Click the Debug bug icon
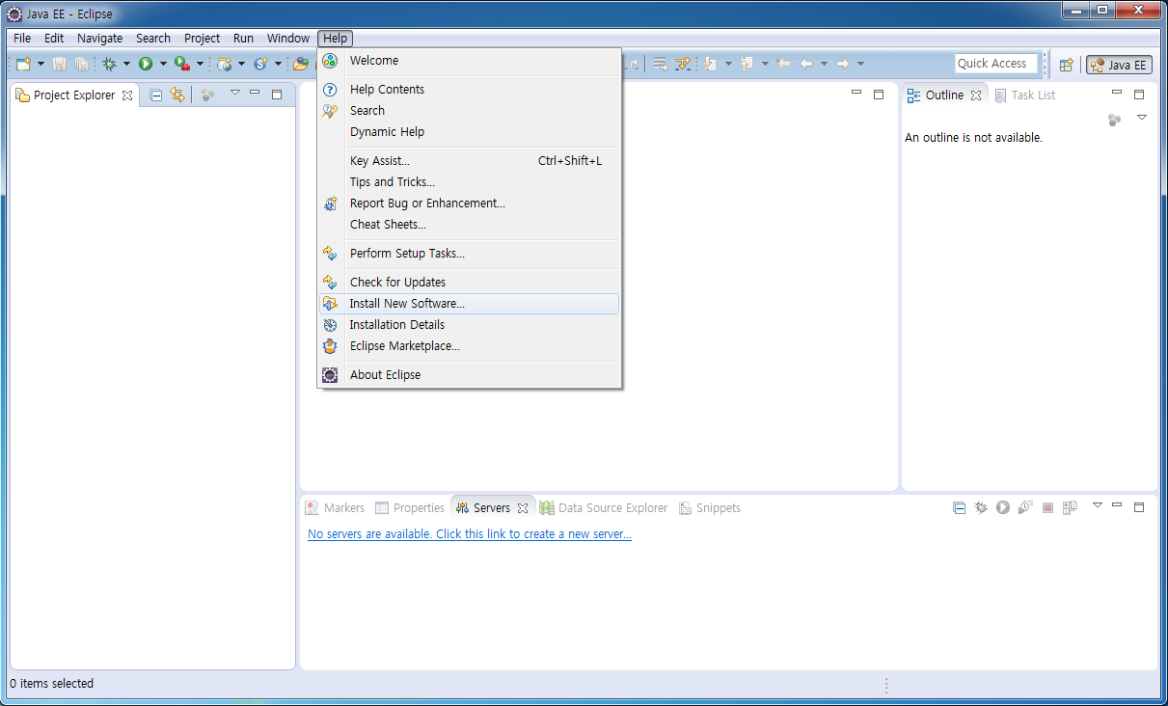Image resolution: width=1168 pixels, height=706 pixels. tap(109, 64)
